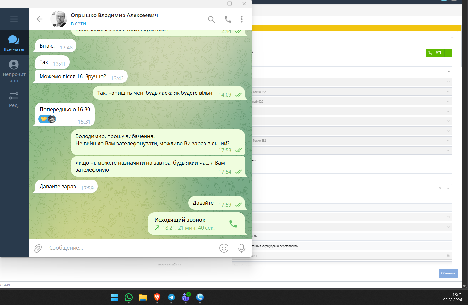Click contact name 'Опрышко Владимир Алексеевич'
468x305 pixels.
click(x=114, y=15)
